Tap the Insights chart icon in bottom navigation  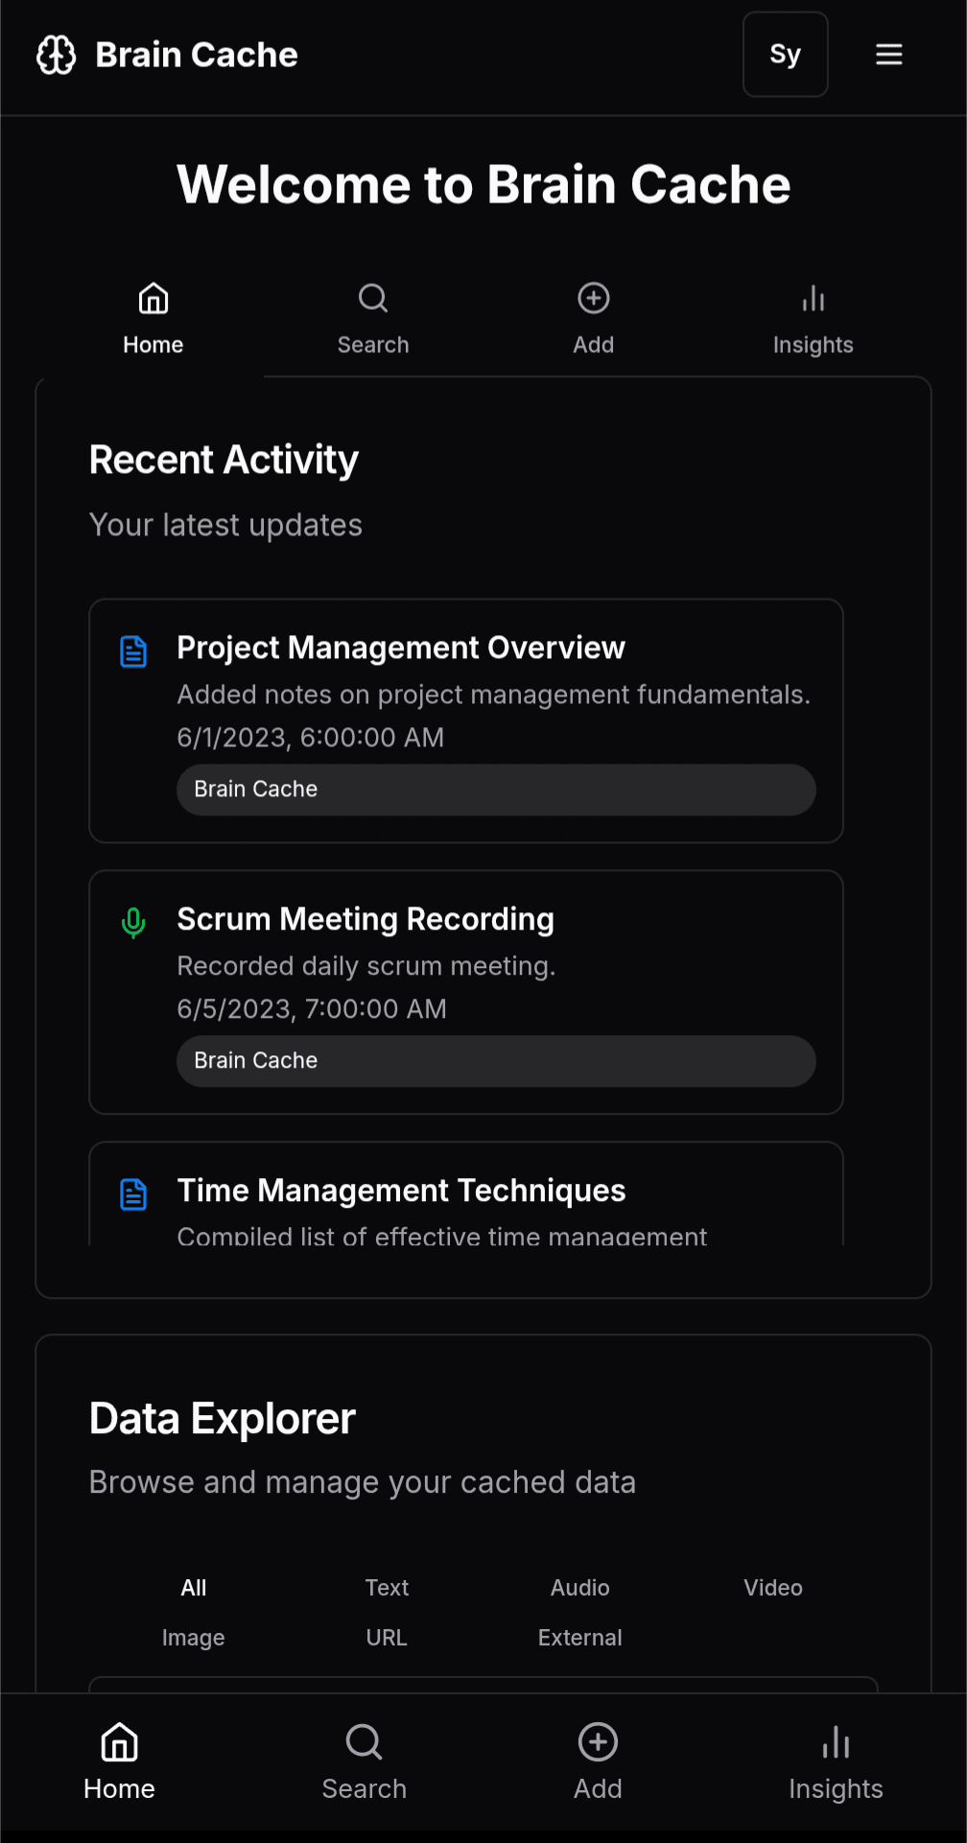coord(836,1743)
